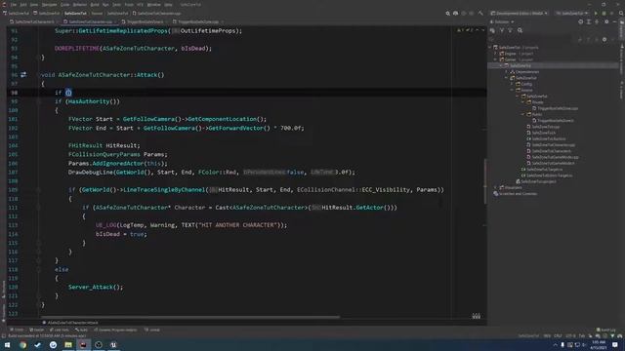Click the gutter override arrows icon at line 96
Image resolution: width=625 pixels, height=351 pixels.
click(x=23, y=74)
